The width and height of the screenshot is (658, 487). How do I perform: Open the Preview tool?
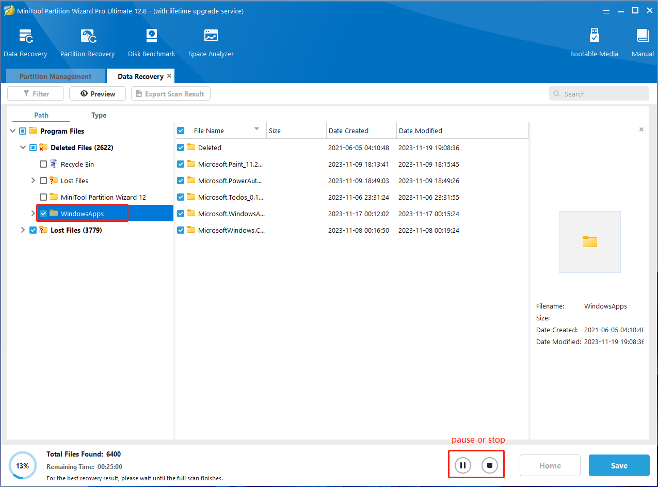[x=97, y=93]
